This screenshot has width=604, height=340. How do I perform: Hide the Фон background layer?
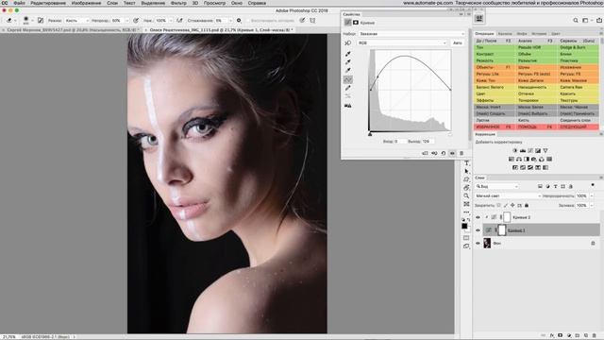pyautogui.click(x=478, y=244)
